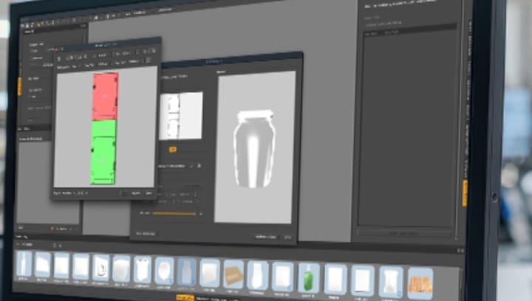532x301 pixels.
Task: Click the red UV island in the editor
Action: [x=105, y=96]
